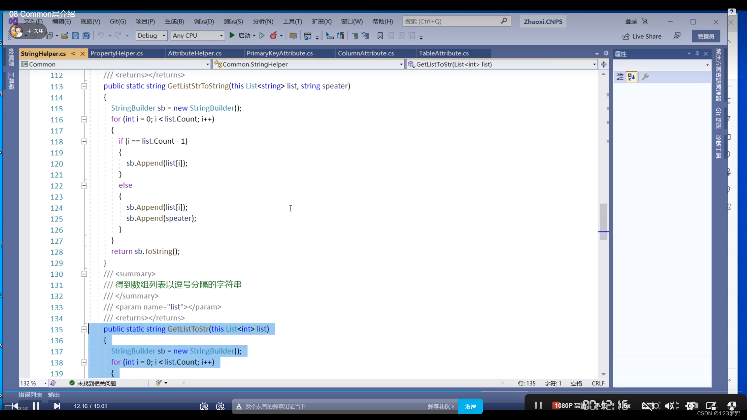The width and height of the screenshot is (747, 420).
Task: Click the Redo arrow
Action: click(118, 35)
